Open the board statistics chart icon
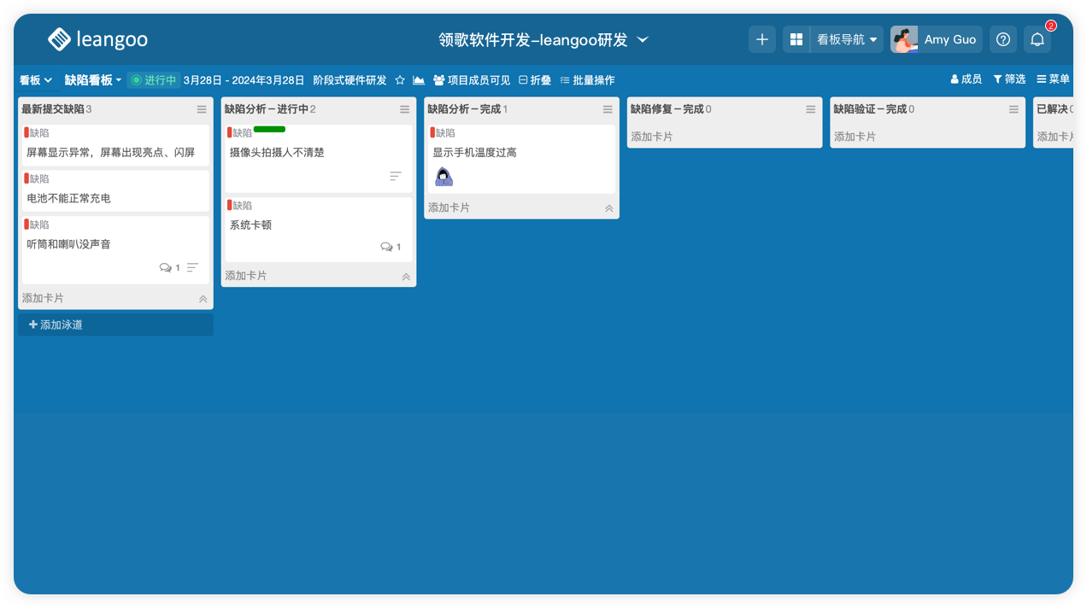Viewport: 1087px width, 608px height. 419,80
